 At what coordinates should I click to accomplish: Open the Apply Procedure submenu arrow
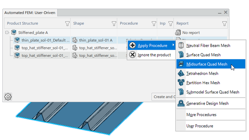[x=173, y=45]
